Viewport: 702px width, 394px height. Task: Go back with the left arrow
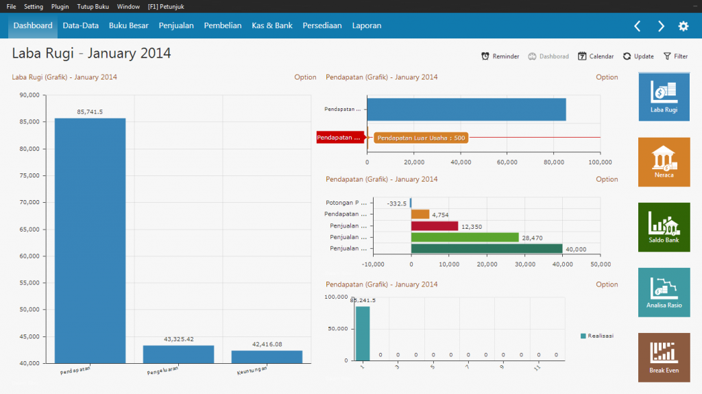point(637,26)
